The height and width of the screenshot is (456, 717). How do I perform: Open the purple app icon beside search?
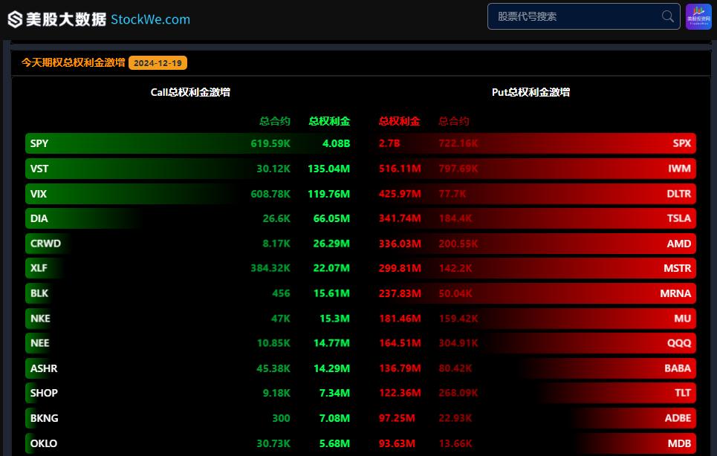[698, 16]
